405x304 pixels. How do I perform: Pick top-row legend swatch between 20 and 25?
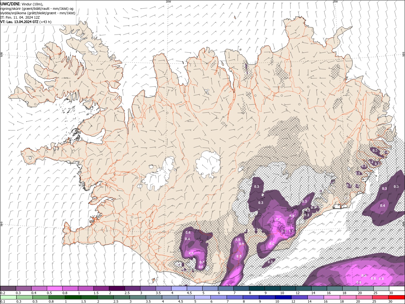click(x=366, y=288)
